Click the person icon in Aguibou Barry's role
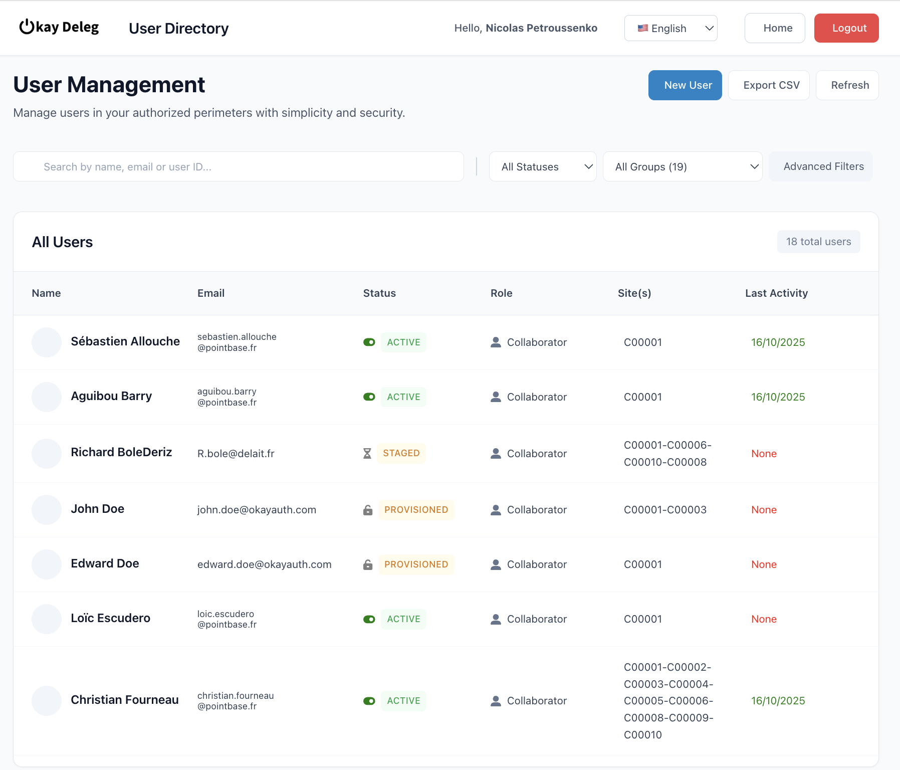Viewport: 900px width, 770px height. 496,397
